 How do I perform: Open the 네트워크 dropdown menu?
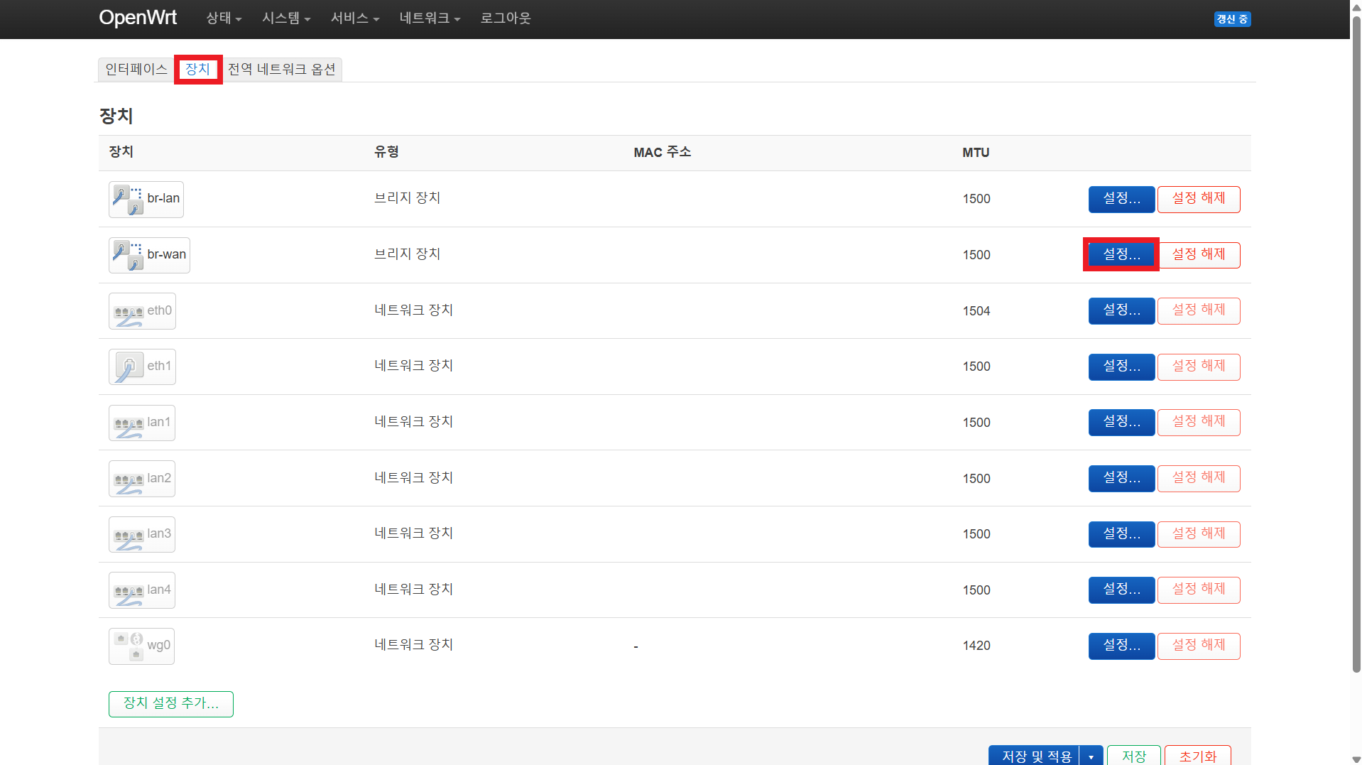click(x=430, y=18)
